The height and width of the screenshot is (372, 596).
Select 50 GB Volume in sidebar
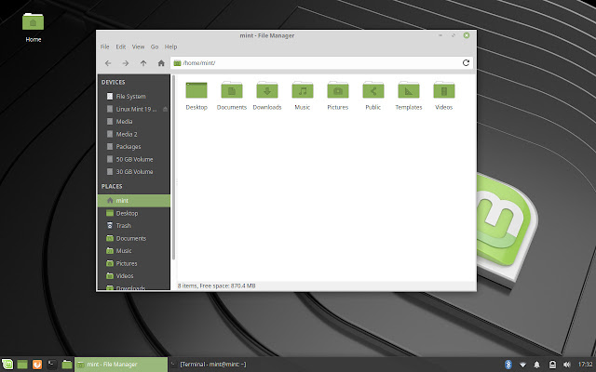pyautogui.click(x=134, y=159)
